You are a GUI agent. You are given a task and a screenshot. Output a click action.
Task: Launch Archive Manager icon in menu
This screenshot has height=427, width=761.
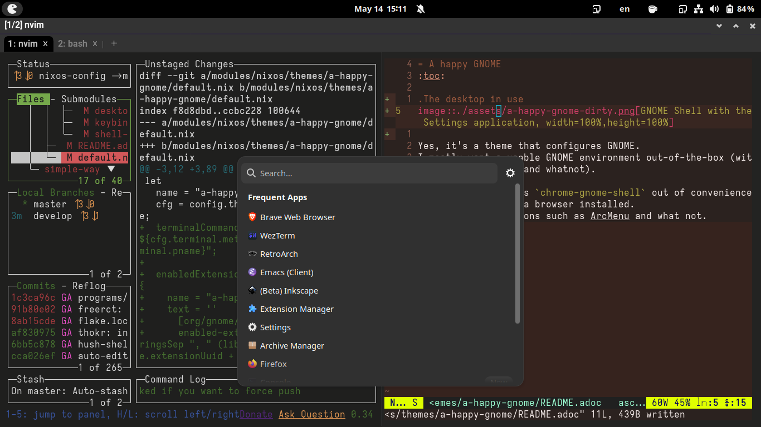[252, 345]
